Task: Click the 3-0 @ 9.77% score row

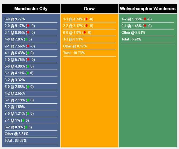Action: (x=15, y=19)
